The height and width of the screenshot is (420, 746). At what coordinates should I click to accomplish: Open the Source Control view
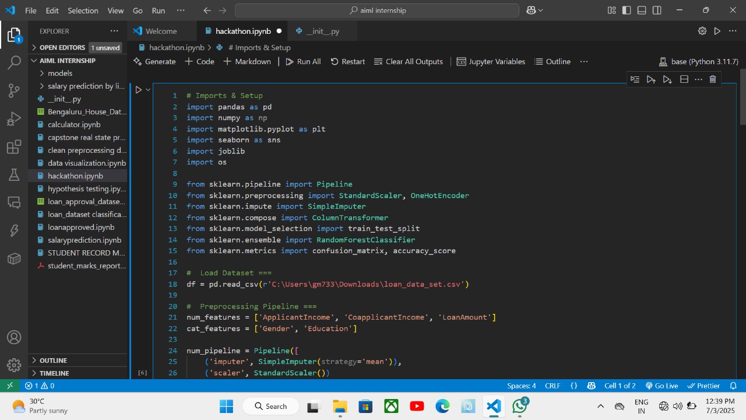[x=14, y=90]
